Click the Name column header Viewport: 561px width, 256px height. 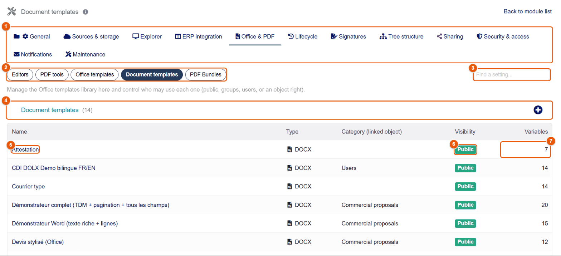(19, 132)
